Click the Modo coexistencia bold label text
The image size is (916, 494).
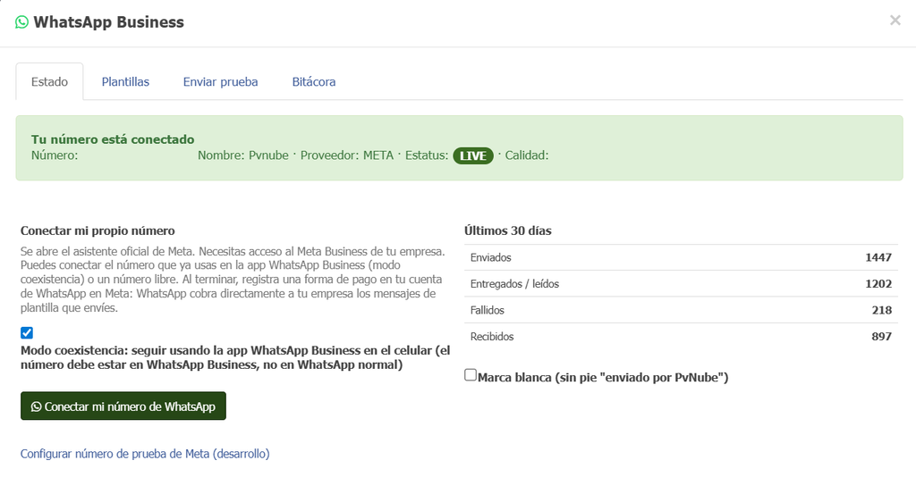[235, 357]
